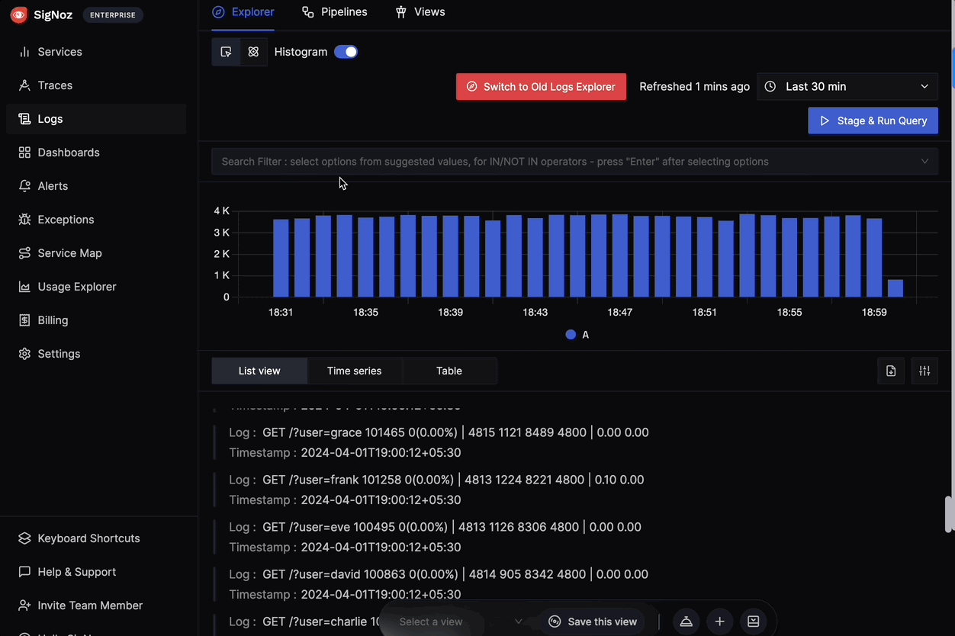This screenshot has width=955, height=636.
Task: Switch to the Explorer tab
Action: [243, 12]
